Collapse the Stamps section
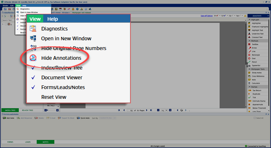 coord(249,87)
